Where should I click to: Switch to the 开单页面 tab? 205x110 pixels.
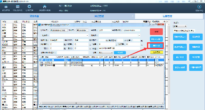(34, 16)
